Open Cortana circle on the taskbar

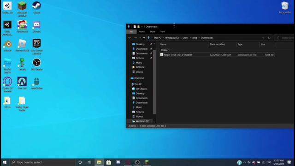tap(80, 162)
